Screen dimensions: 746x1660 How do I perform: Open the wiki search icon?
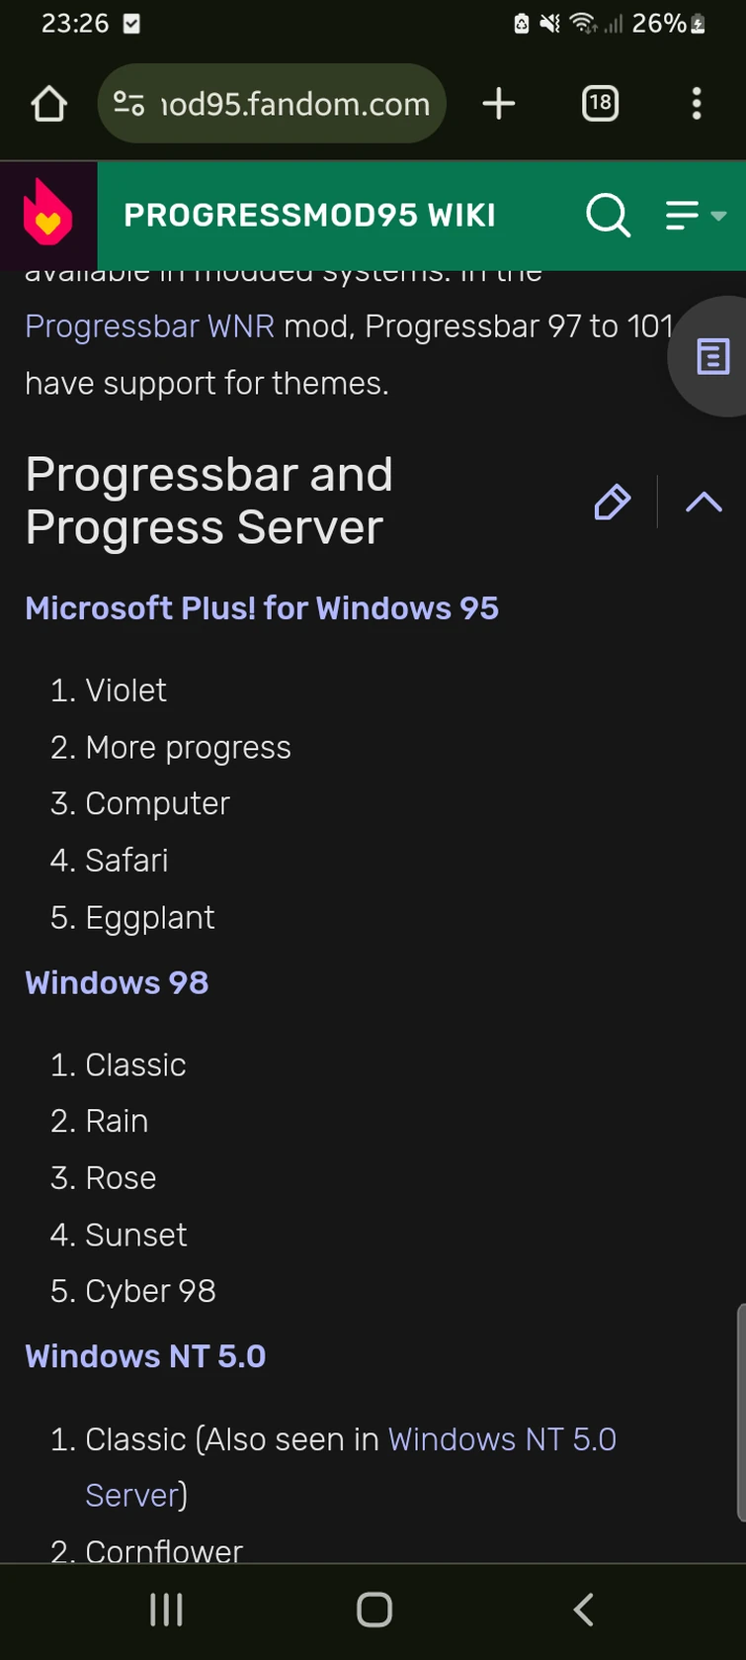(x=608, y=215)
